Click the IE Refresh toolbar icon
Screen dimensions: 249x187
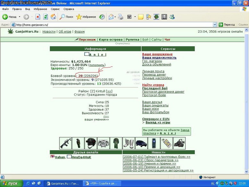(x=45, y=17)
